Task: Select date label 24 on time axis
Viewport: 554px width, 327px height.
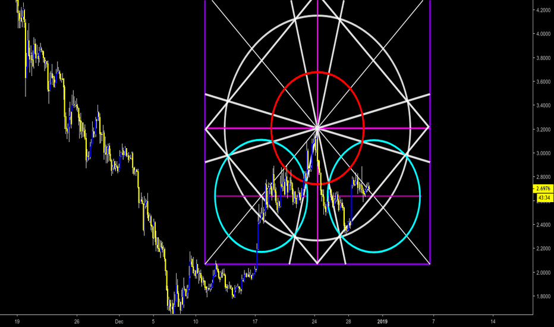Action: [x=314, y=321]
